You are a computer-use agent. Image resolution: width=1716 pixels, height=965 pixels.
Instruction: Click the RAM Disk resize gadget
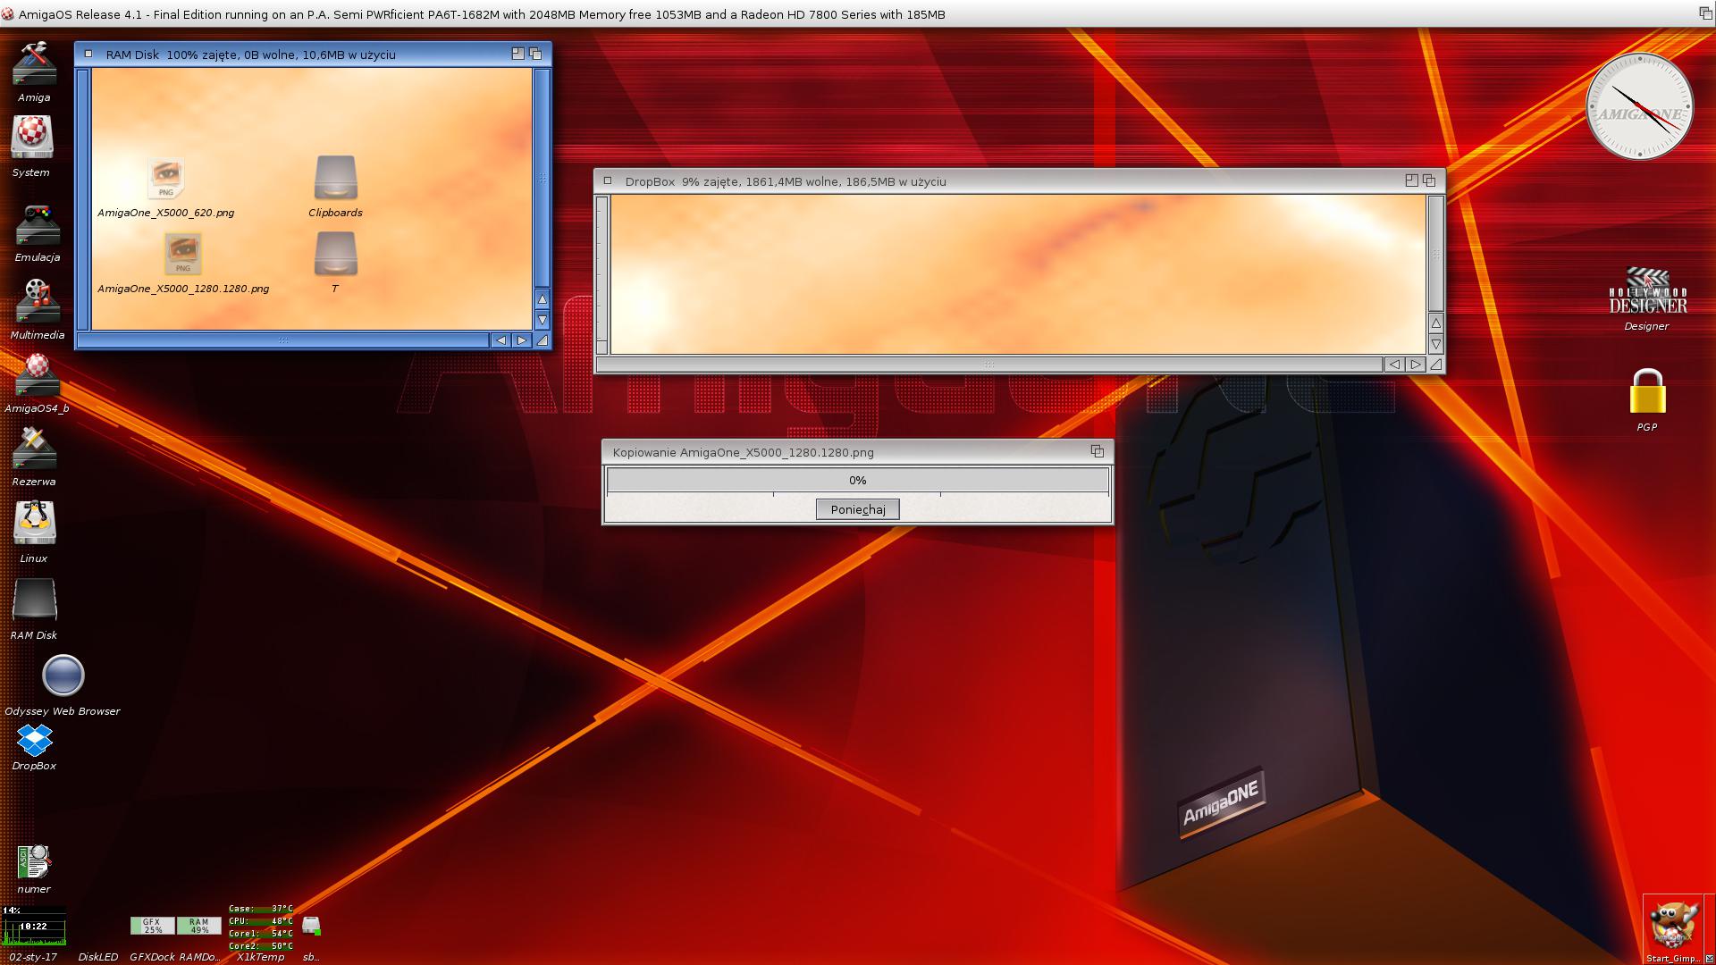(542, 340)
